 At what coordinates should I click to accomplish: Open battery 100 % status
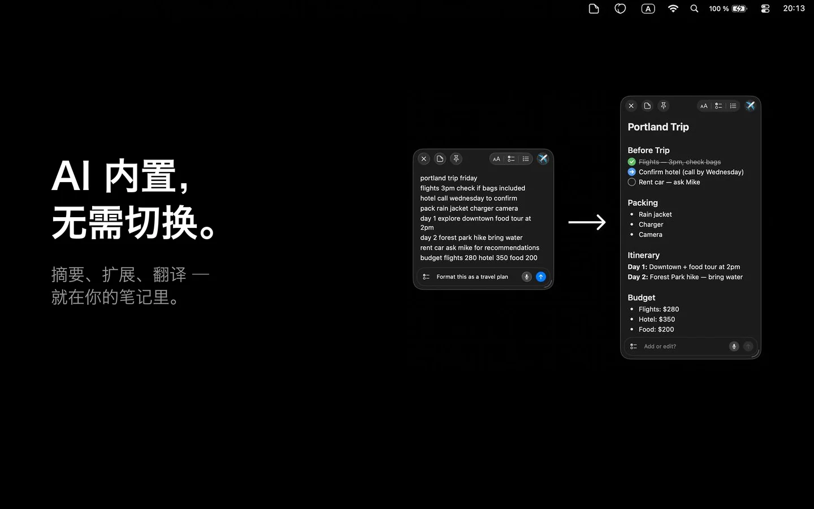(x=728, y=8)
